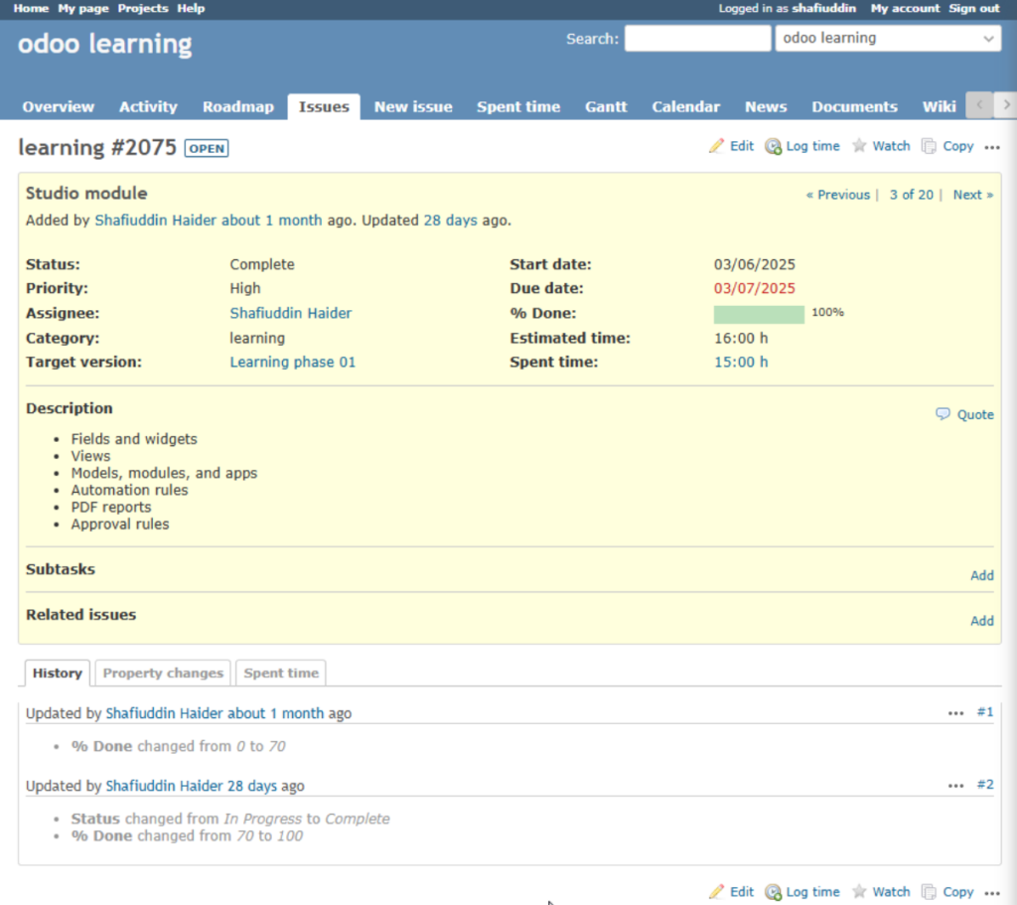Follow the Next » link
Viewport: 1017px width, 905px height.
(968, 195)
